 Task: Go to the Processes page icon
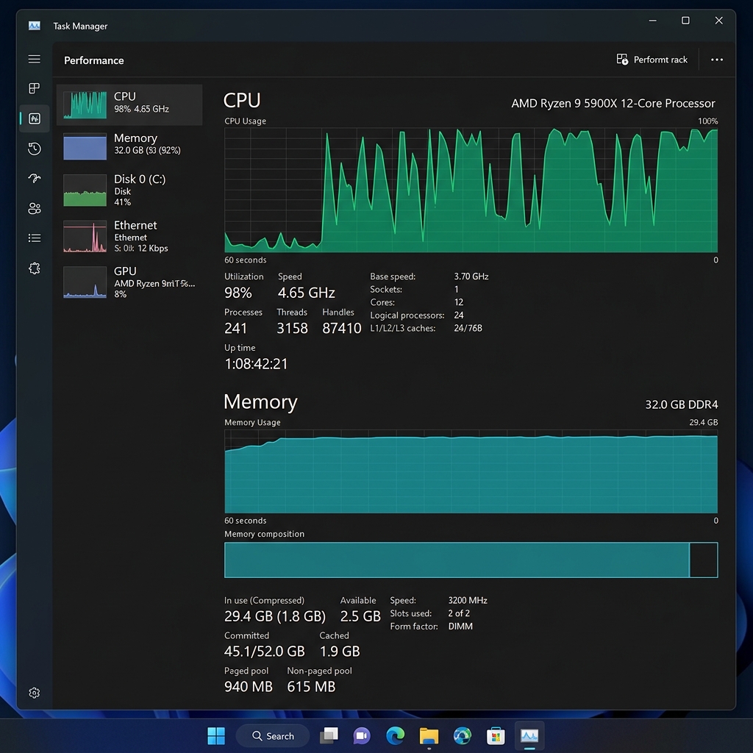pos(34,88)
